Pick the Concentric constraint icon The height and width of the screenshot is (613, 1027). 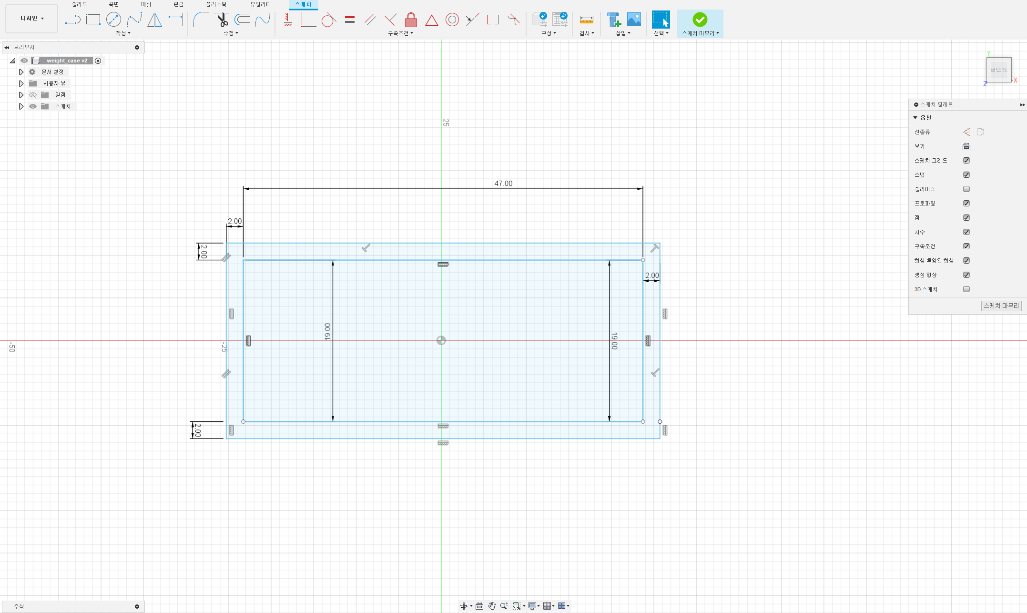point(452,20)
